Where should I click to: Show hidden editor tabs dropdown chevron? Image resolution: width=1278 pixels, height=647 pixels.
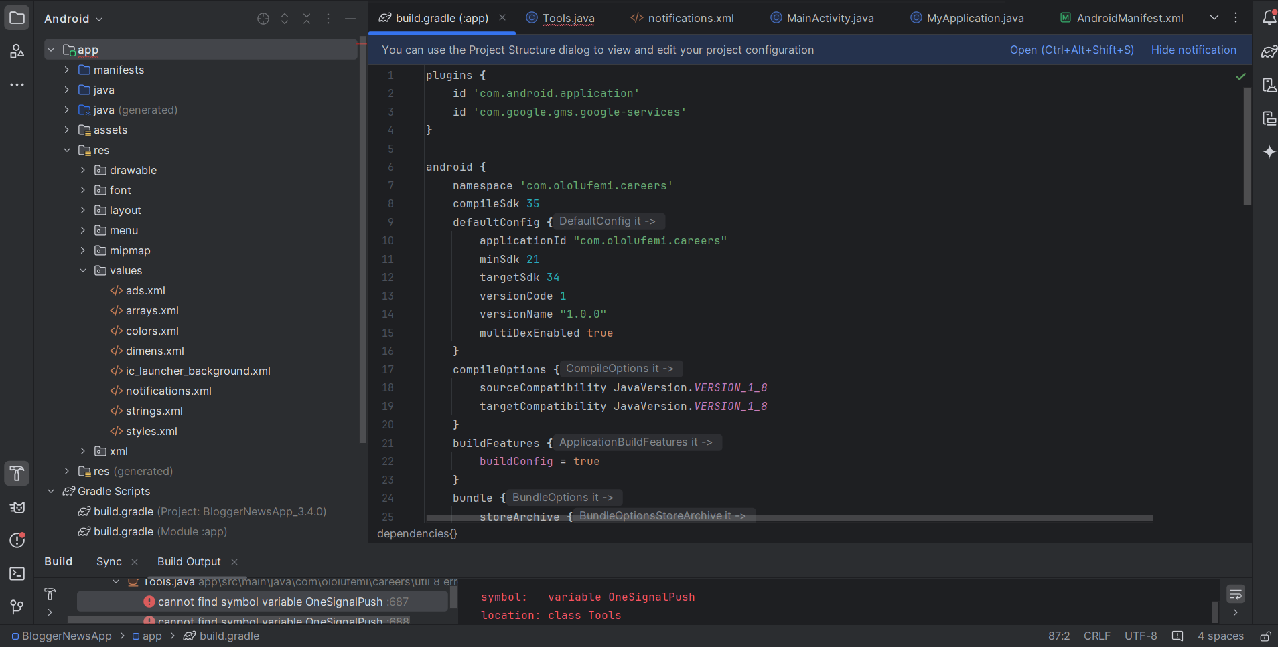[x=1214, y=18]
